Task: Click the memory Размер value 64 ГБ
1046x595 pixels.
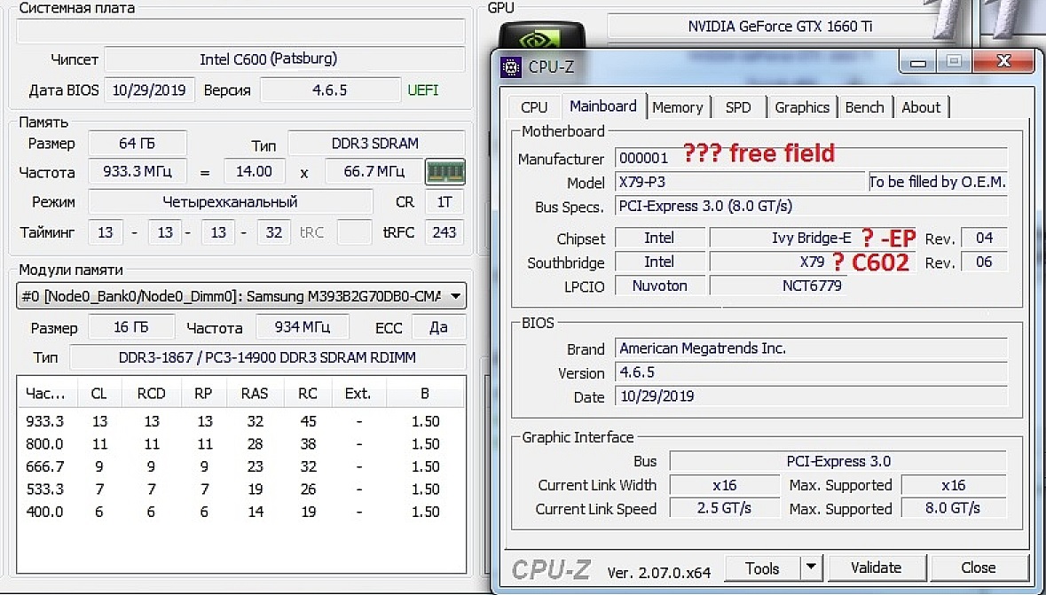Action: coord(138,144)
